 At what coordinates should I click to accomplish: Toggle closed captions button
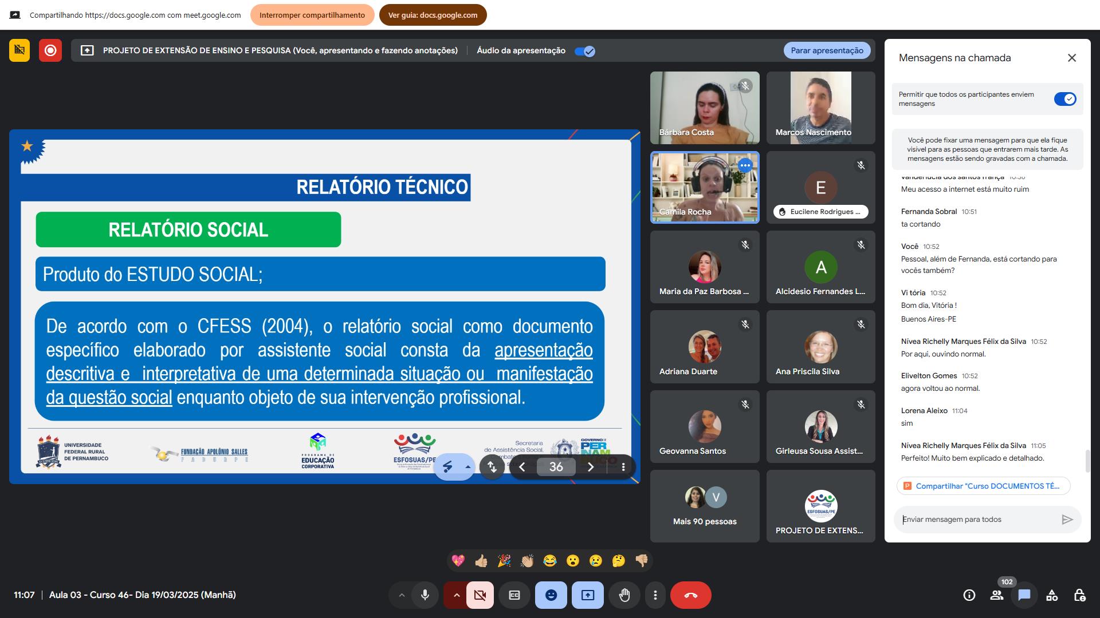pos(514,595)
